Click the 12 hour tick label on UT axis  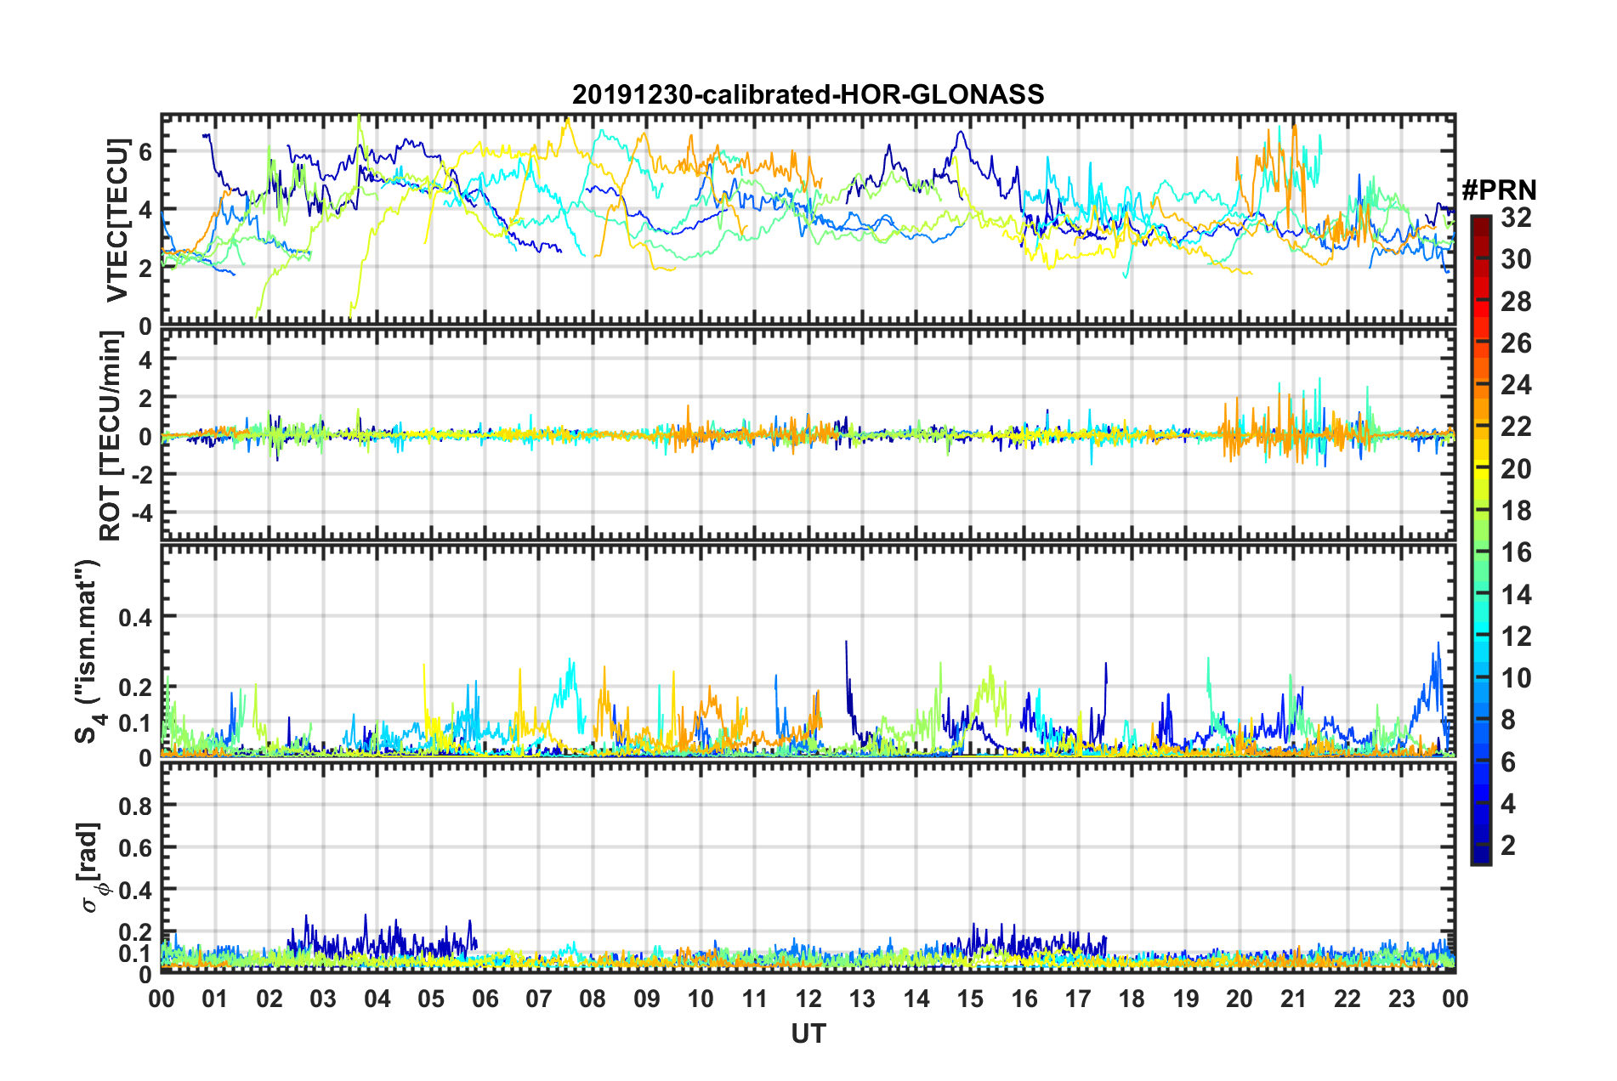pyautogui.click(x=808, y=999)
